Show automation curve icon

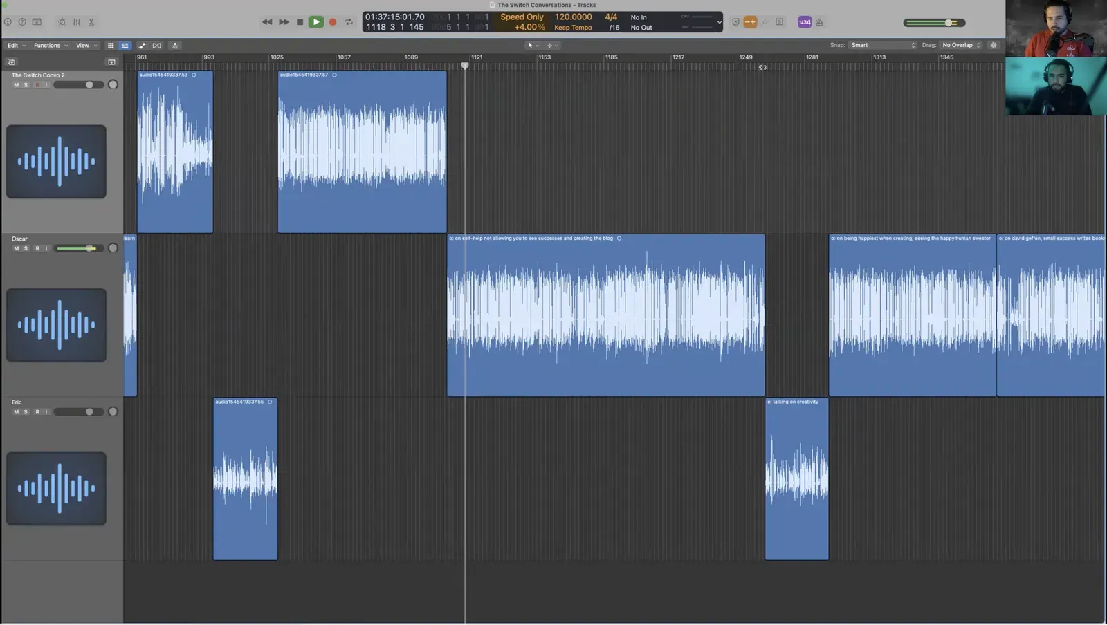tap(143, 46)
